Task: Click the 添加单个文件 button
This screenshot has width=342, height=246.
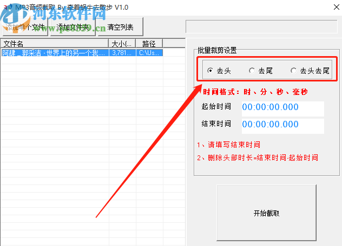Action: coord(25,27)
